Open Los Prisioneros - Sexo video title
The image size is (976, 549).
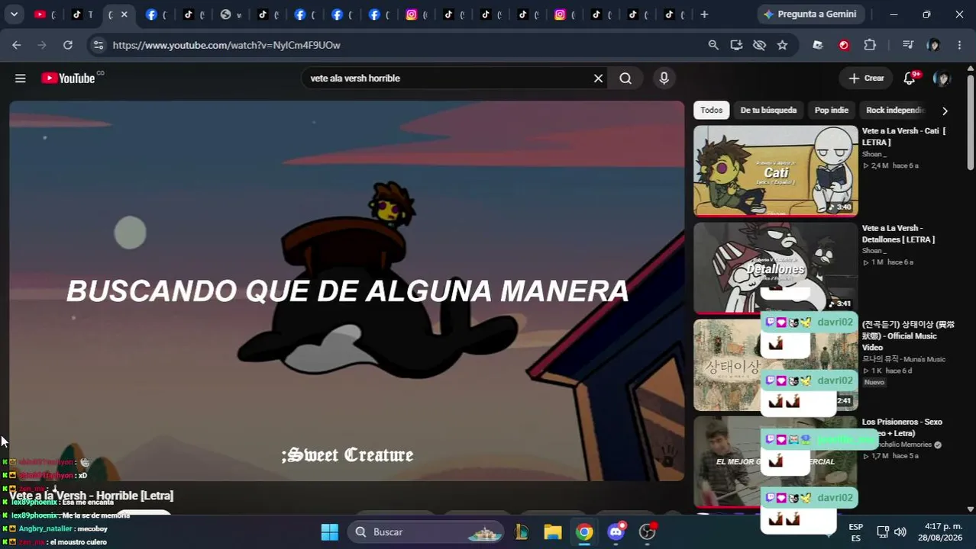pos(902,427)
